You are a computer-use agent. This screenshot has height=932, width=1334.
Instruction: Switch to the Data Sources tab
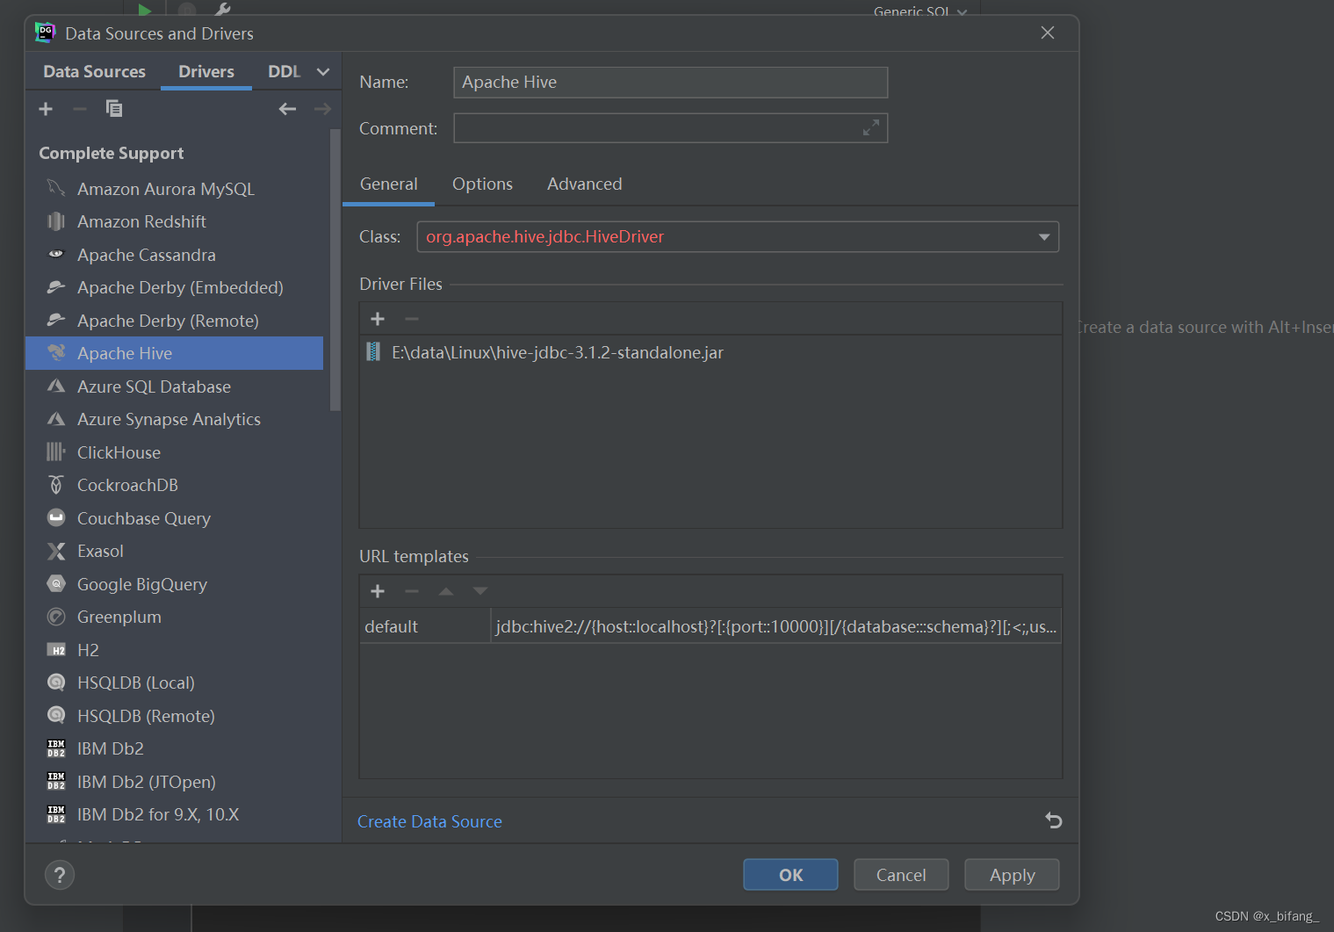(95, 72)
